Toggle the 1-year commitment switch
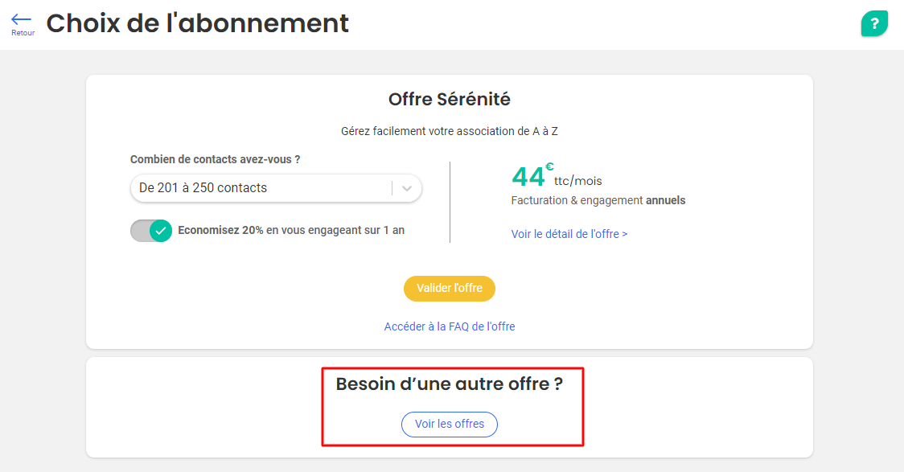This screenshot has width=904, height=472. click(x=151, y=231)
